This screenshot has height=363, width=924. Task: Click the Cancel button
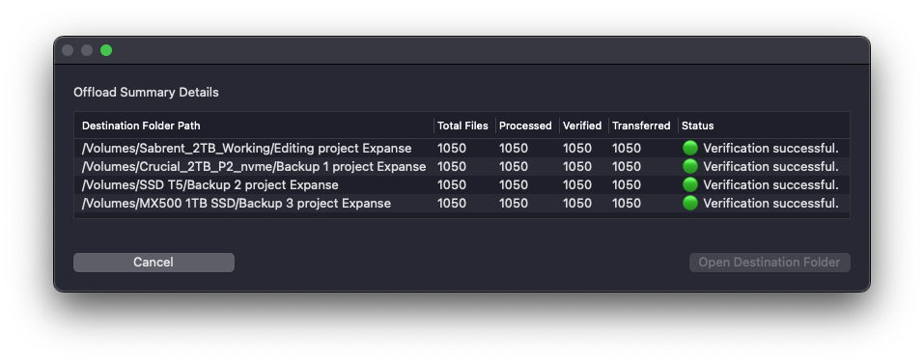pyautogui.click(x=154, y=263)
